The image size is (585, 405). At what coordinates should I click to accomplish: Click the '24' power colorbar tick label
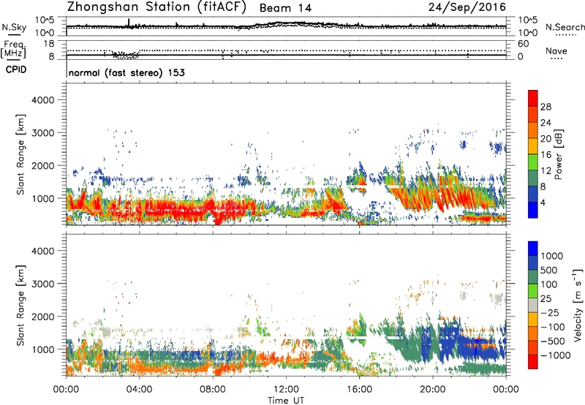tap(546, 123)
